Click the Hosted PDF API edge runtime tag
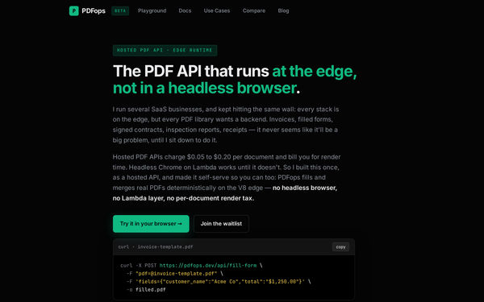 point(165,50)
